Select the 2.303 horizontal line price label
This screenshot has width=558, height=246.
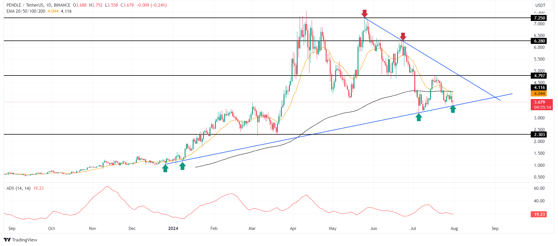tap(539, 134)
